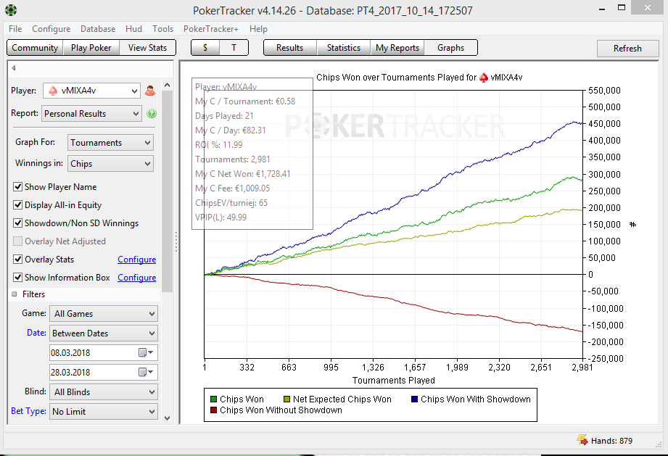Image resolution: width=668 pixels, height=456 pixels.
Task: Open Winnings in Chips dropdown
Action: click(110, 164)
